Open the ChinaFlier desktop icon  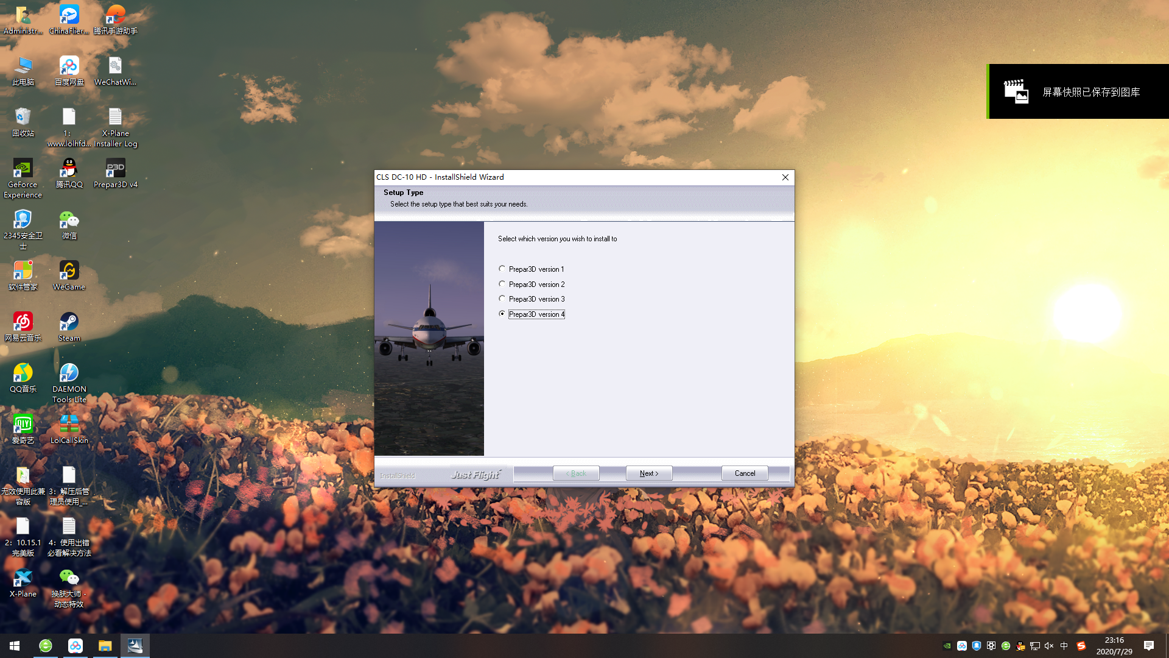tap(69, 20)
